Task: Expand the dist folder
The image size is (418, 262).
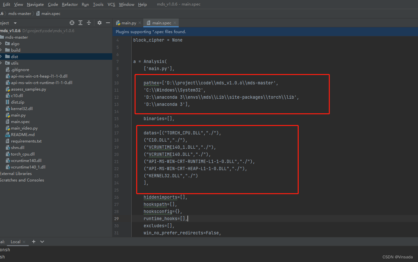Action: pos(1,56)
